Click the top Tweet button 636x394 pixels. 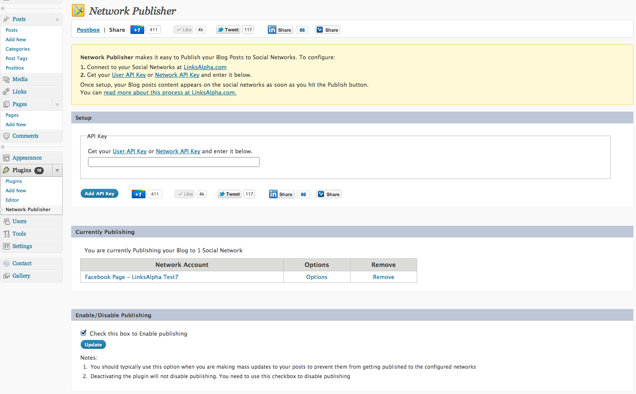(228, 30)
